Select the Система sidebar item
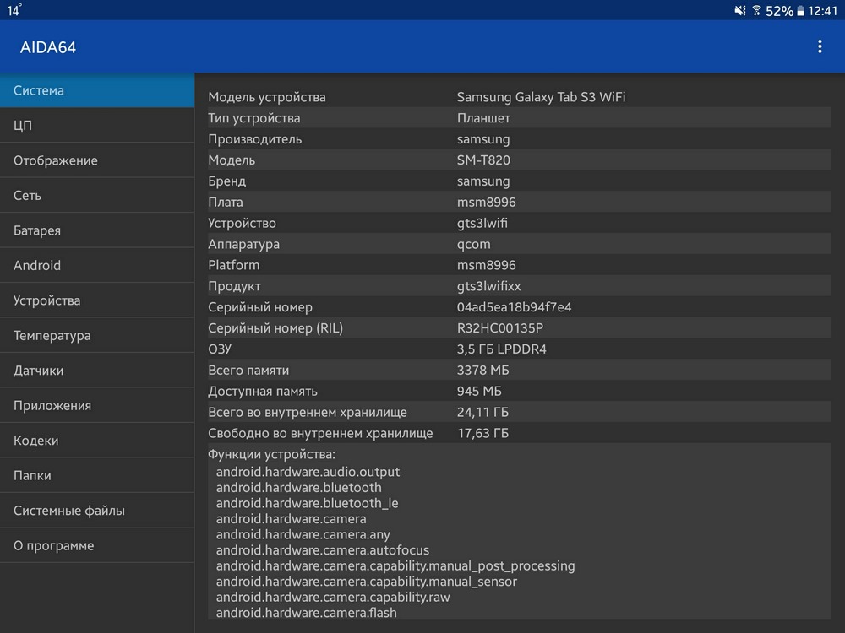 click(x=97, y=90)
